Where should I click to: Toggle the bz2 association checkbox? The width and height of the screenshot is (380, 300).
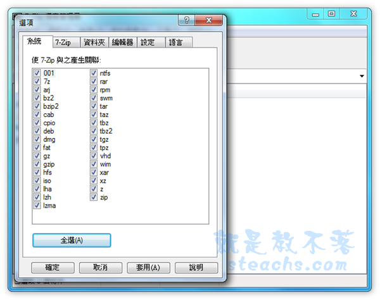click(37, 98)
